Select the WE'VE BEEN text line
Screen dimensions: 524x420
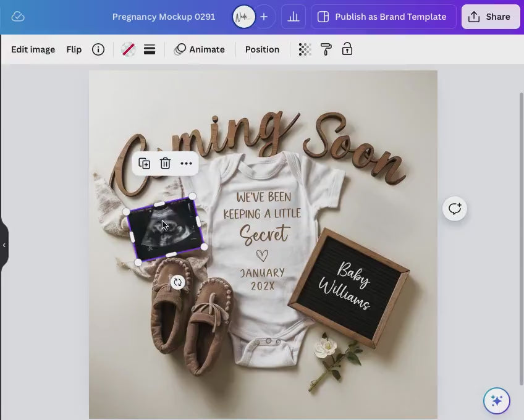(x=264, y=197)
